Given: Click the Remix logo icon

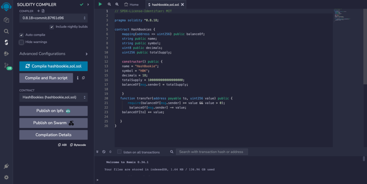Looking at the screenshot, I should (x=6, y=6).
